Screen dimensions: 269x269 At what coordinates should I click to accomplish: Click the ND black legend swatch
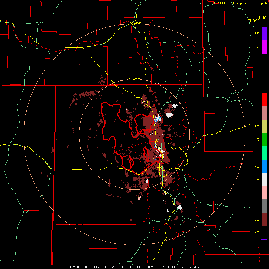(264, 233)
